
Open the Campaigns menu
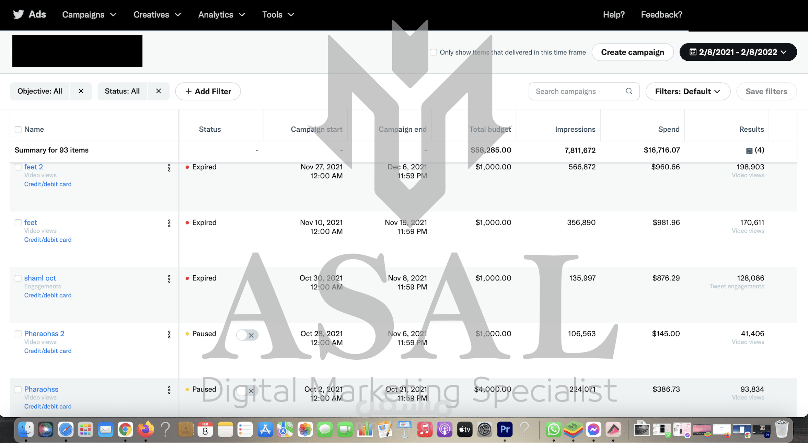[x=89, y=15]
